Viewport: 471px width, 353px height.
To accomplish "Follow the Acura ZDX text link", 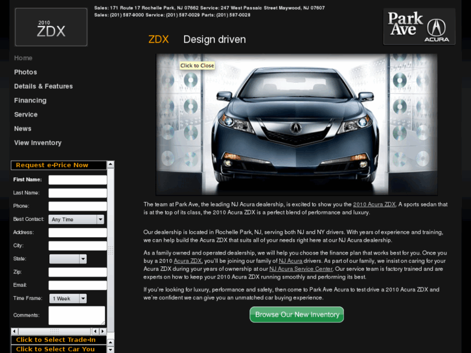I will click(188, 261).
